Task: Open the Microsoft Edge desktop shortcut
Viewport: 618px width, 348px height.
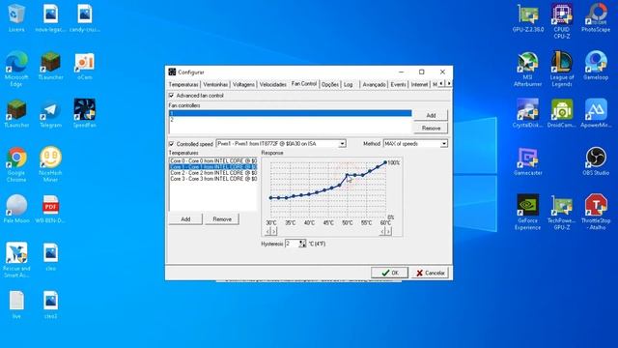Action: [16, 69]
